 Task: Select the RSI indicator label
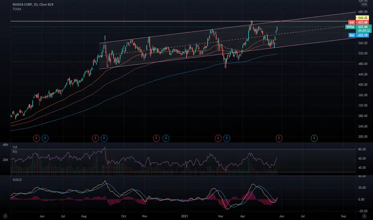point(15,152)
